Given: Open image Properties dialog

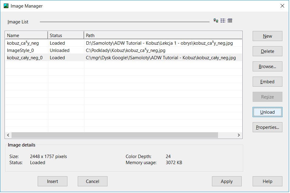Looking at the screenshot, I should tap(267, 127).
